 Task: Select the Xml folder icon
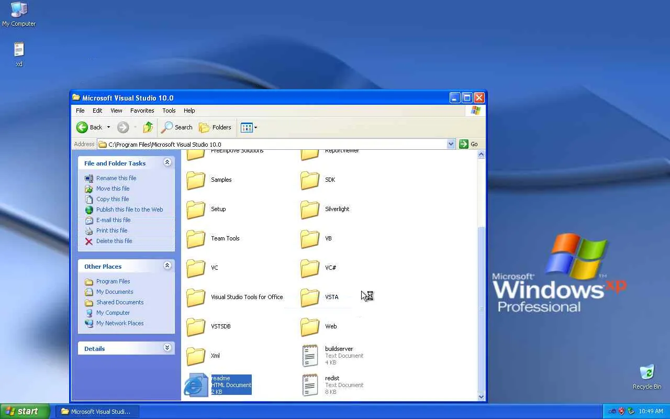pos(196,356)
